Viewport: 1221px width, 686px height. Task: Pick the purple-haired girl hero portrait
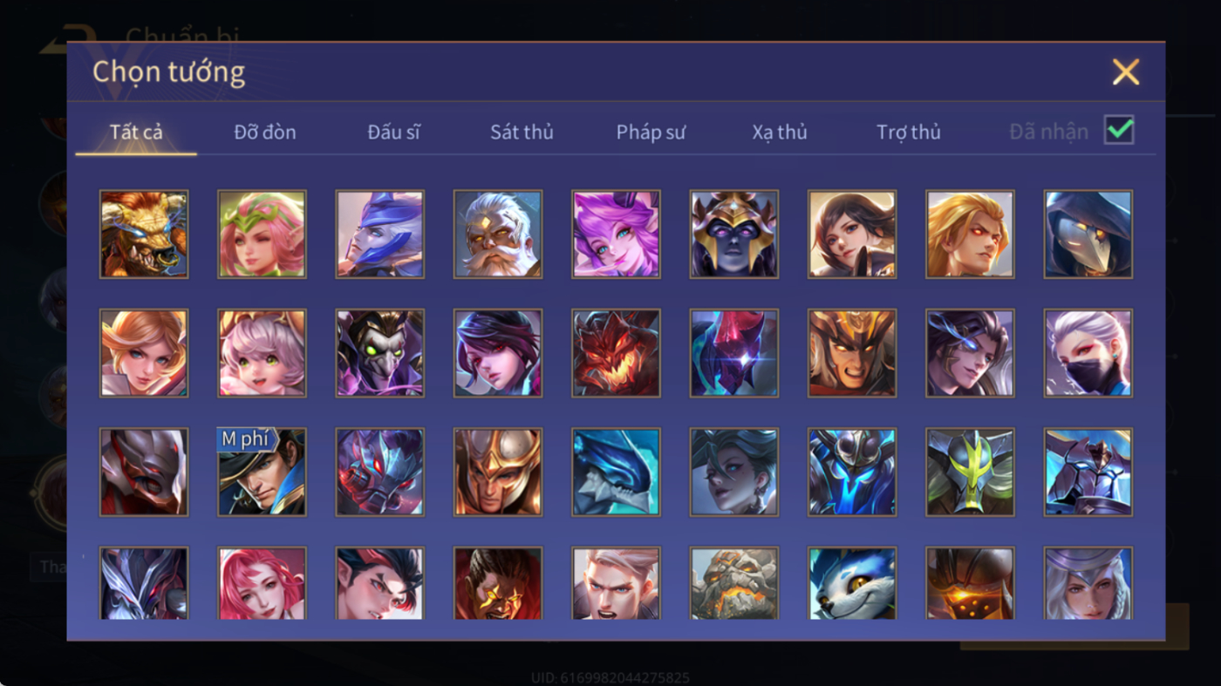pyautogui.click(x=616, y=234)
